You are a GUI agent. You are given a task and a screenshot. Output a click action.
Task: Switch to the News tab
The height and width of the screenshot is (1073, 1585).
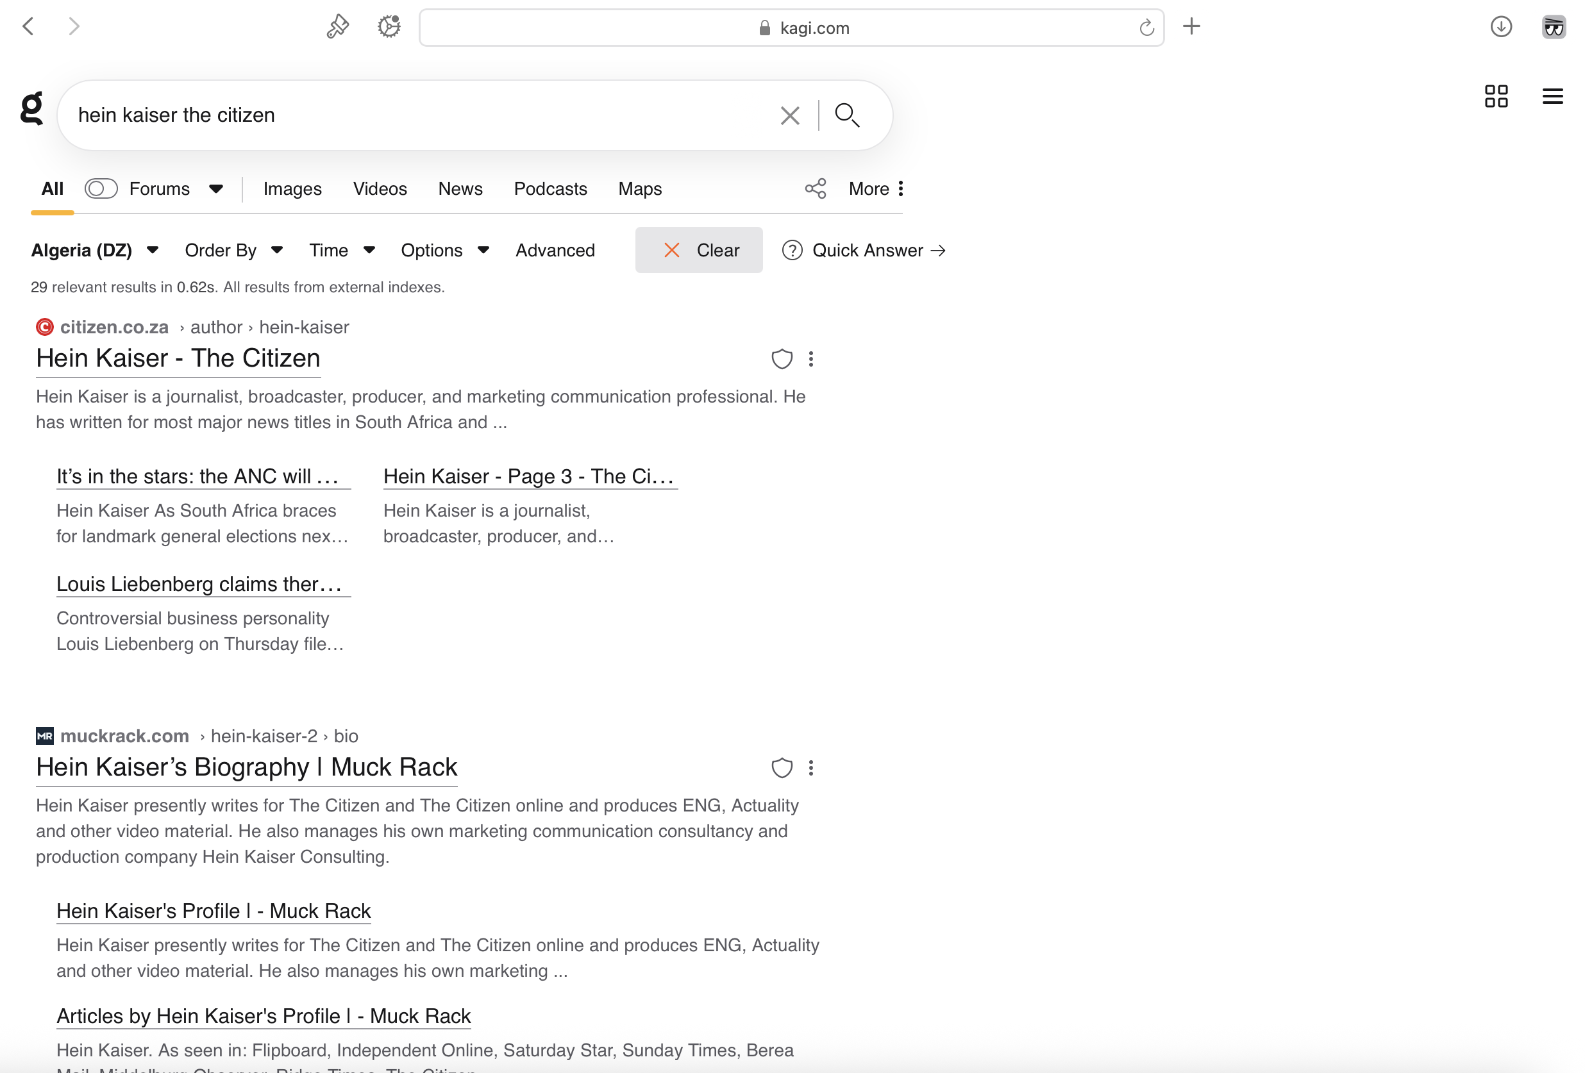(460, 189)
